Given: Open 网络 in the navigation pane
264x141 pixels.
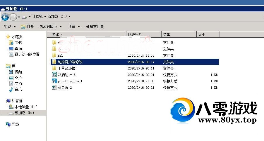Looking at the screenshot, I should click(15, 124).
